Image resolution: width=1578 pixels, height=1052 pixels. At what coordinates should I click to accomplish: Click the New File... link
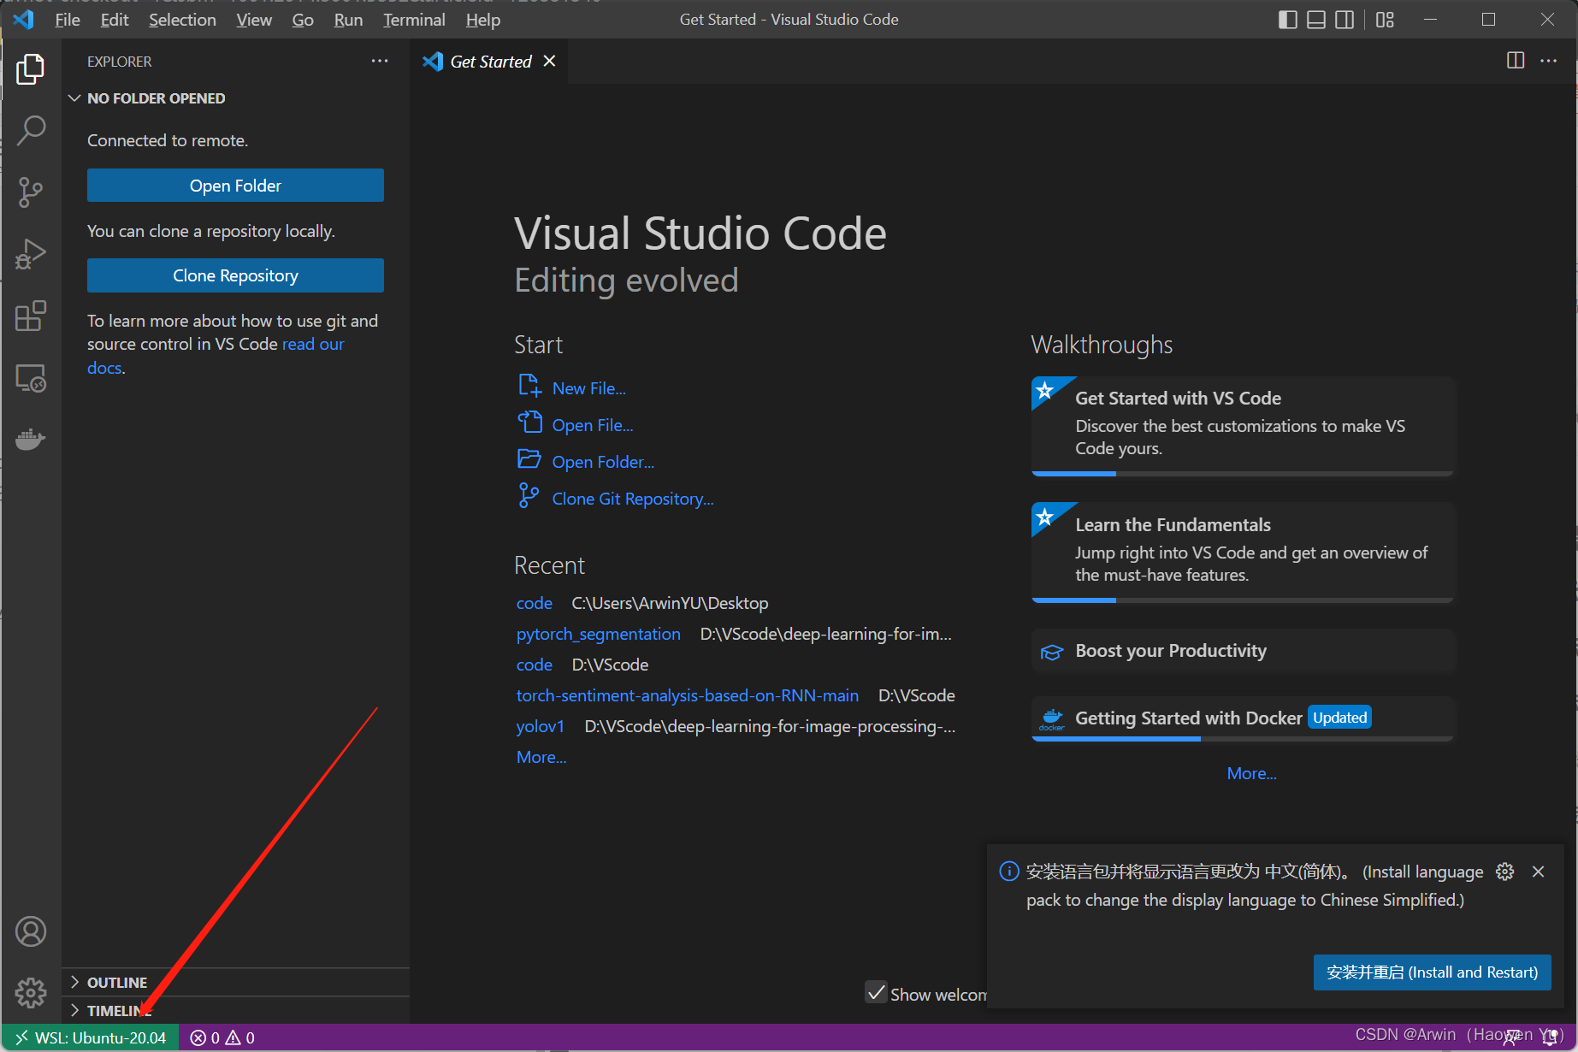pyautogui.click(x=589, y=388)
